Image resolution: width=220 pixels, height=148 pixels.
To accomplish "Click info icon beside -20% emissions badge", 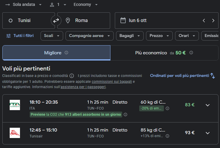I will (167, 108).
